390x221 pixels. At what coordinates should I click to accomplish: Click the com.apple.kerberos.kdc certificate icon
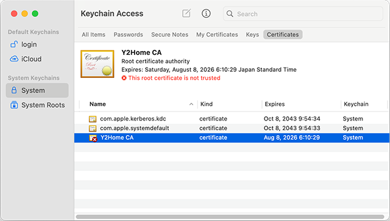click(93, 119)
